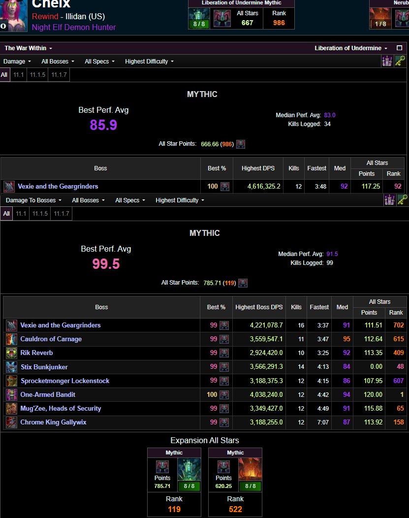Open One-Armed Bandit boss link

[x=48, y=394]
